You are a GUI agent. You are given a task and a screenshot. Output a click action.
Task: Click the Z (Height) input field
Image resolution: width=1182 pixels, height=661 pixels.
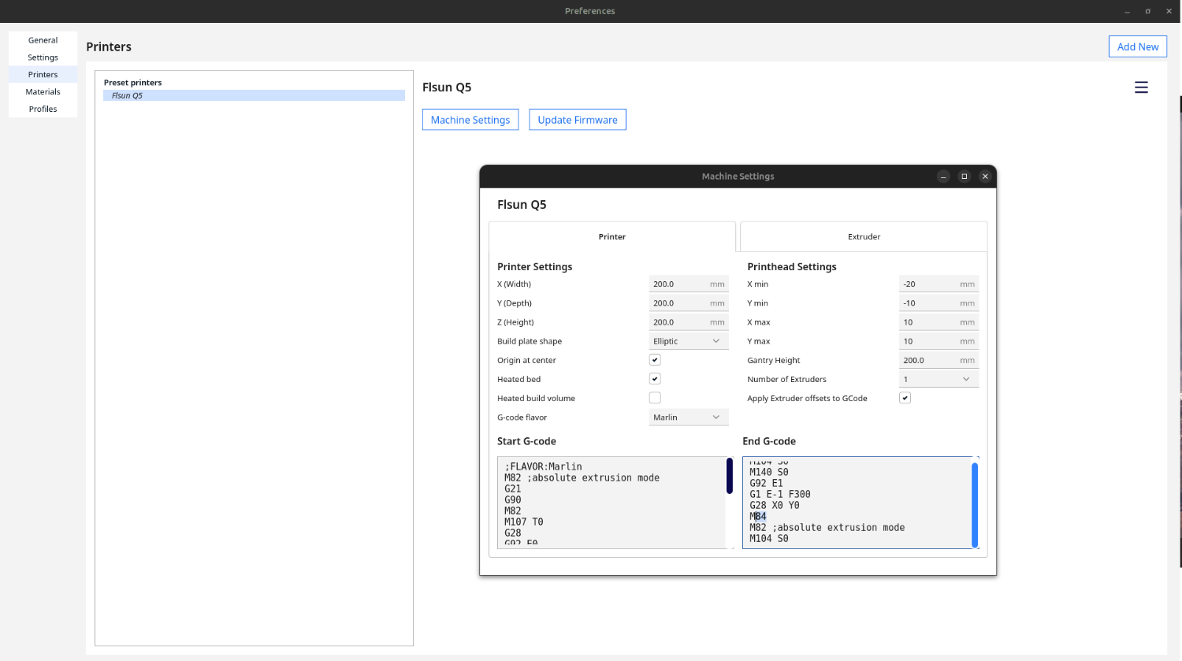(x=689, y=322)
